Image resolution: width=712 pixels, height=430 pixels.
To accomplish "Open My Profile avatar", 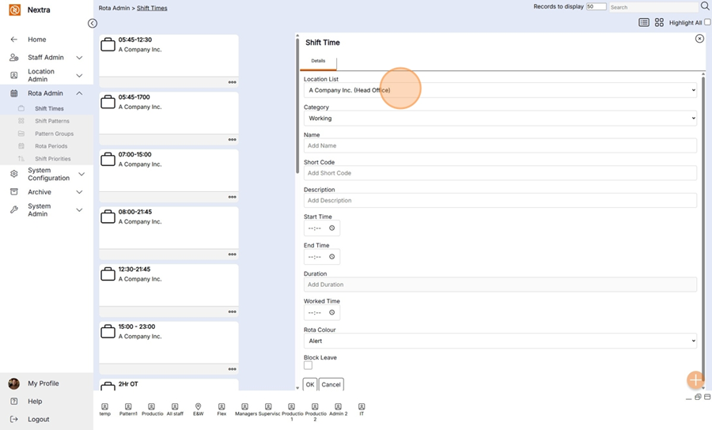I will tap(14, 383).
